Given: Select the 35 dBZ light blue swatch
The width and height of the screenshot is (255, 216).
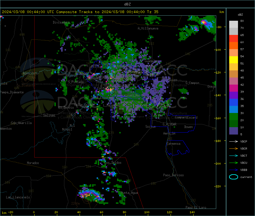Looking at the screenshot, I should pos(233,110).
